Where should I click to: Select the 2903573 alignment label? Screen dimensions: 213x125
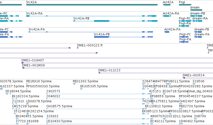pos(53,91)
